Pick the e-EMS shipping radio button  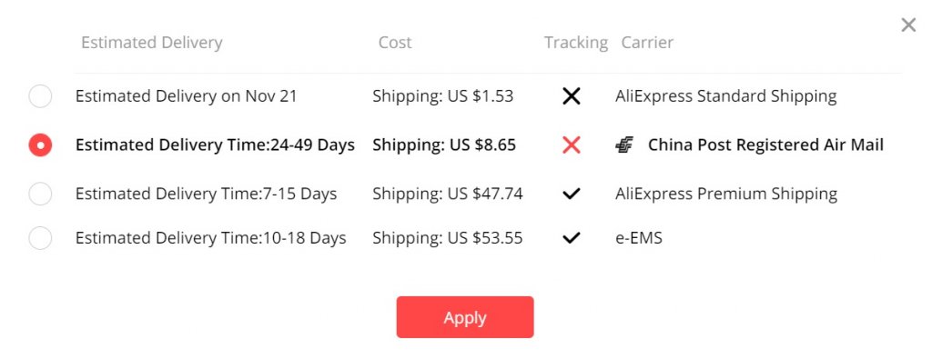40,238
